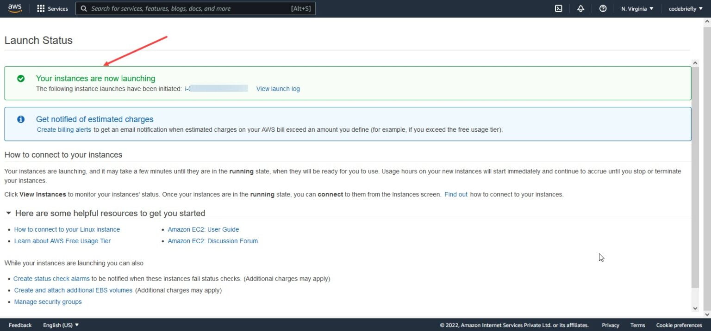Open the Services menu
The width and height of the screenshot is (711, 331).
(56, 8)
